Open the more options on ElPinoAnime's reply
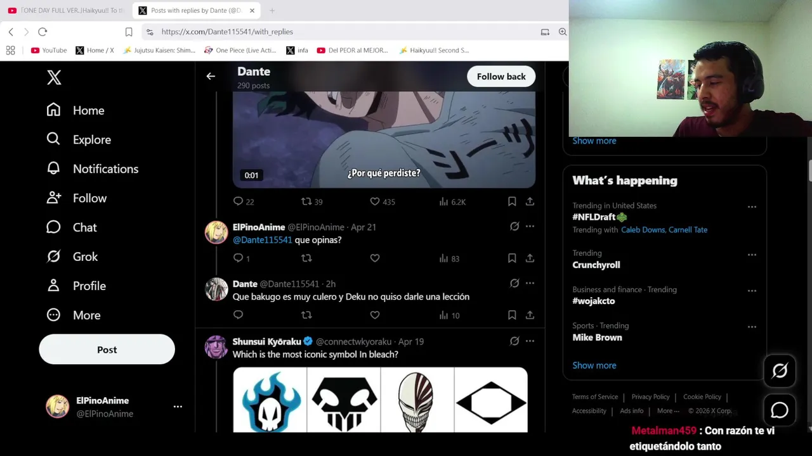 point(530,226)
